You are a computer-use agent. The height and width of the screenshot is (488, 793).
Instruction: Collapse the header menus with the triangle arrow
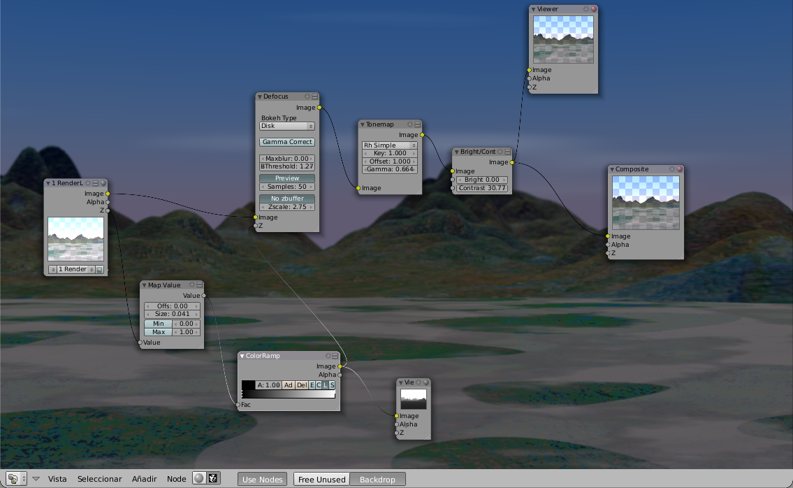(36, 478)
